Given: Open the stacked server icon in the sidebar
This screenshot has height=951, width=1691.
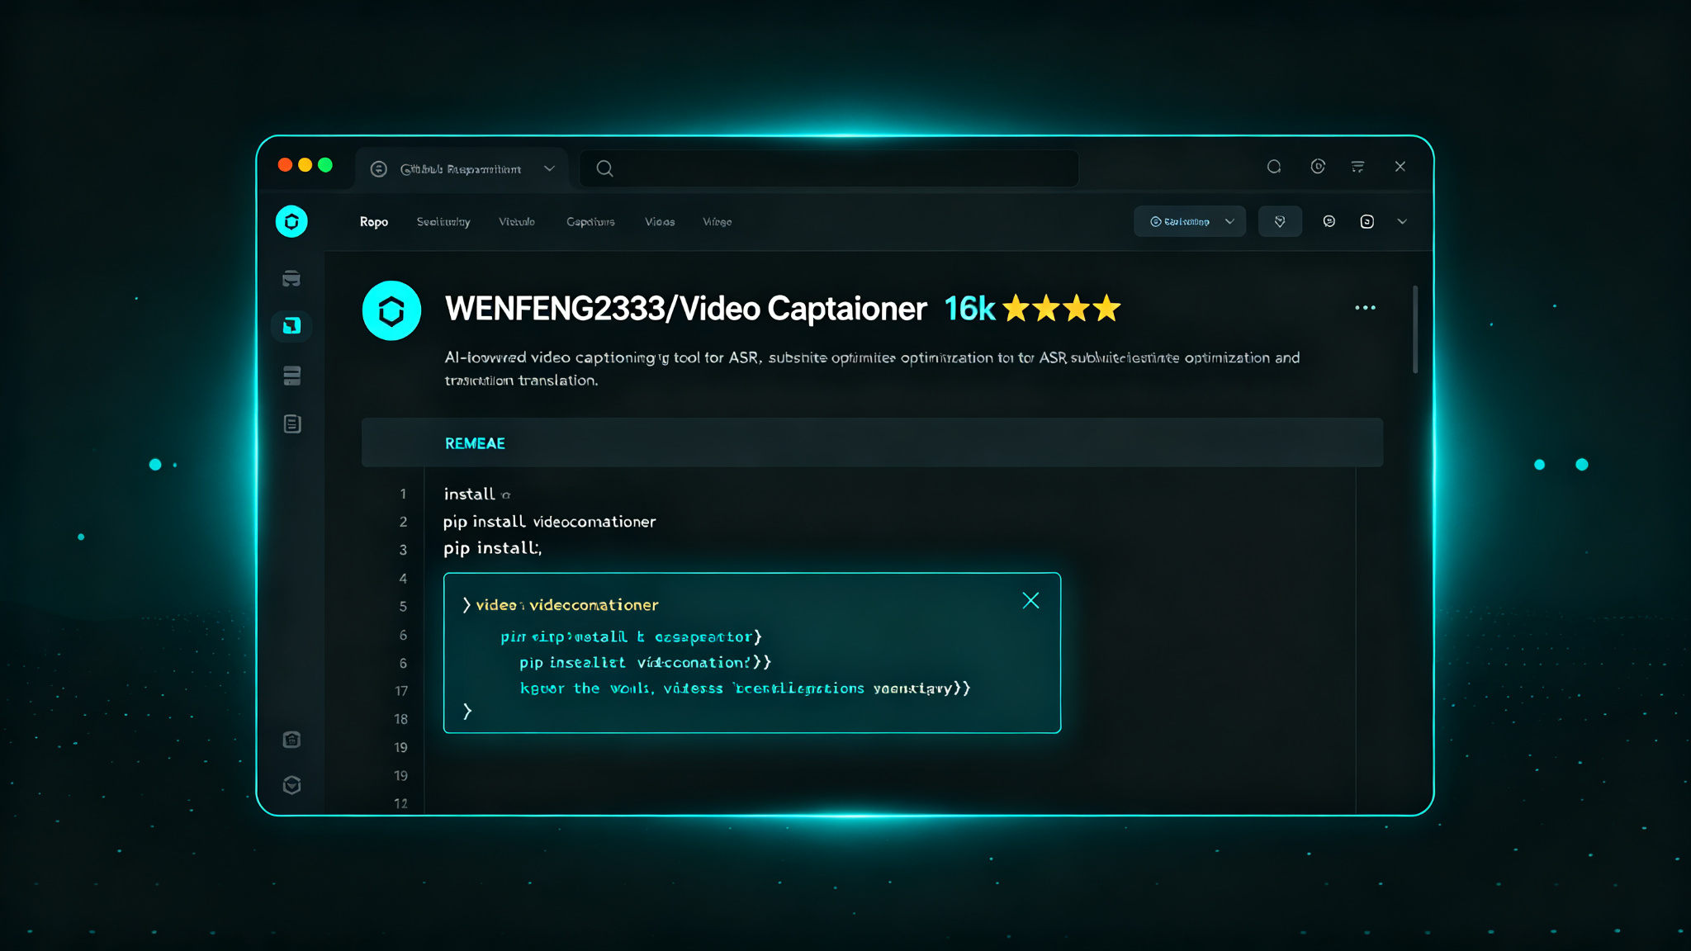Looking at the screenshot, I should (291, 376).
